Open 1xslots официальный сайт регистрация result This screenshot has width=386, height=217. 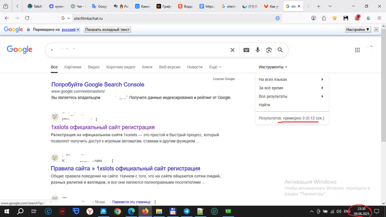click(103, 127)
